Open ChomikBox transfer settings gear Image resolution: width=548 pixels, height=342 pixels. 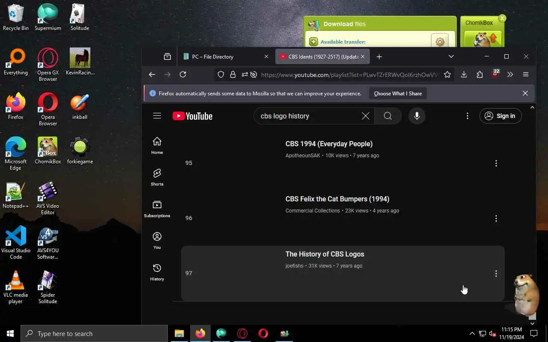440,41
